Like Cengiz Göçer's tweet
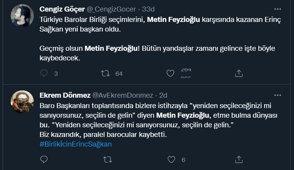Image resolution: width=294 pixels, height=170 pixels. pos(171,73)
